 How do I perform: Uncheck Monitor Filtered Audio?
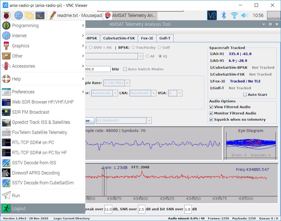coord(211,113)
